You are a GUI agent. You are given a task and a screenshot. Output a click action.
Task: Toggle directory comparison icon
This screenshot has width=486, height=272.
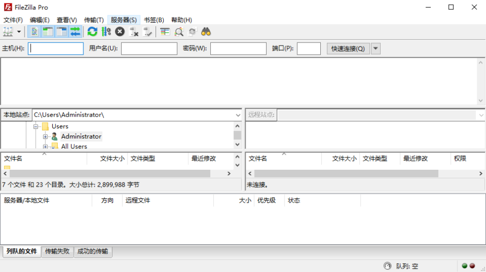[x=179, y=32]
